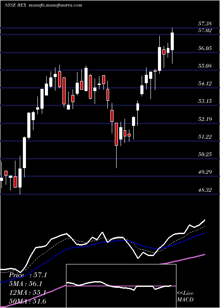Select the 49.29 price level label
The height and width of the screenshot is (308, 220).
(x=205, y=172)
